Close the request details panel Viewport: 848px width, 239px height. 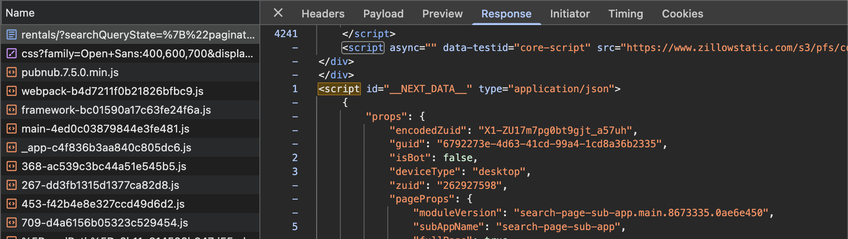pyautogui.click(x=278, y=13)
